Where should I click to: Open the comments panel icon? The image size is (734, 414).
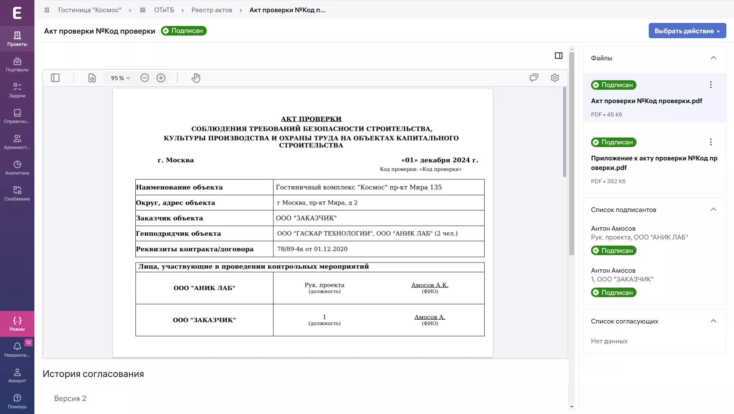coord(534,78)
